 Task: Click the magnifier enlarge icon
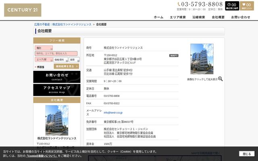[221, 79]
